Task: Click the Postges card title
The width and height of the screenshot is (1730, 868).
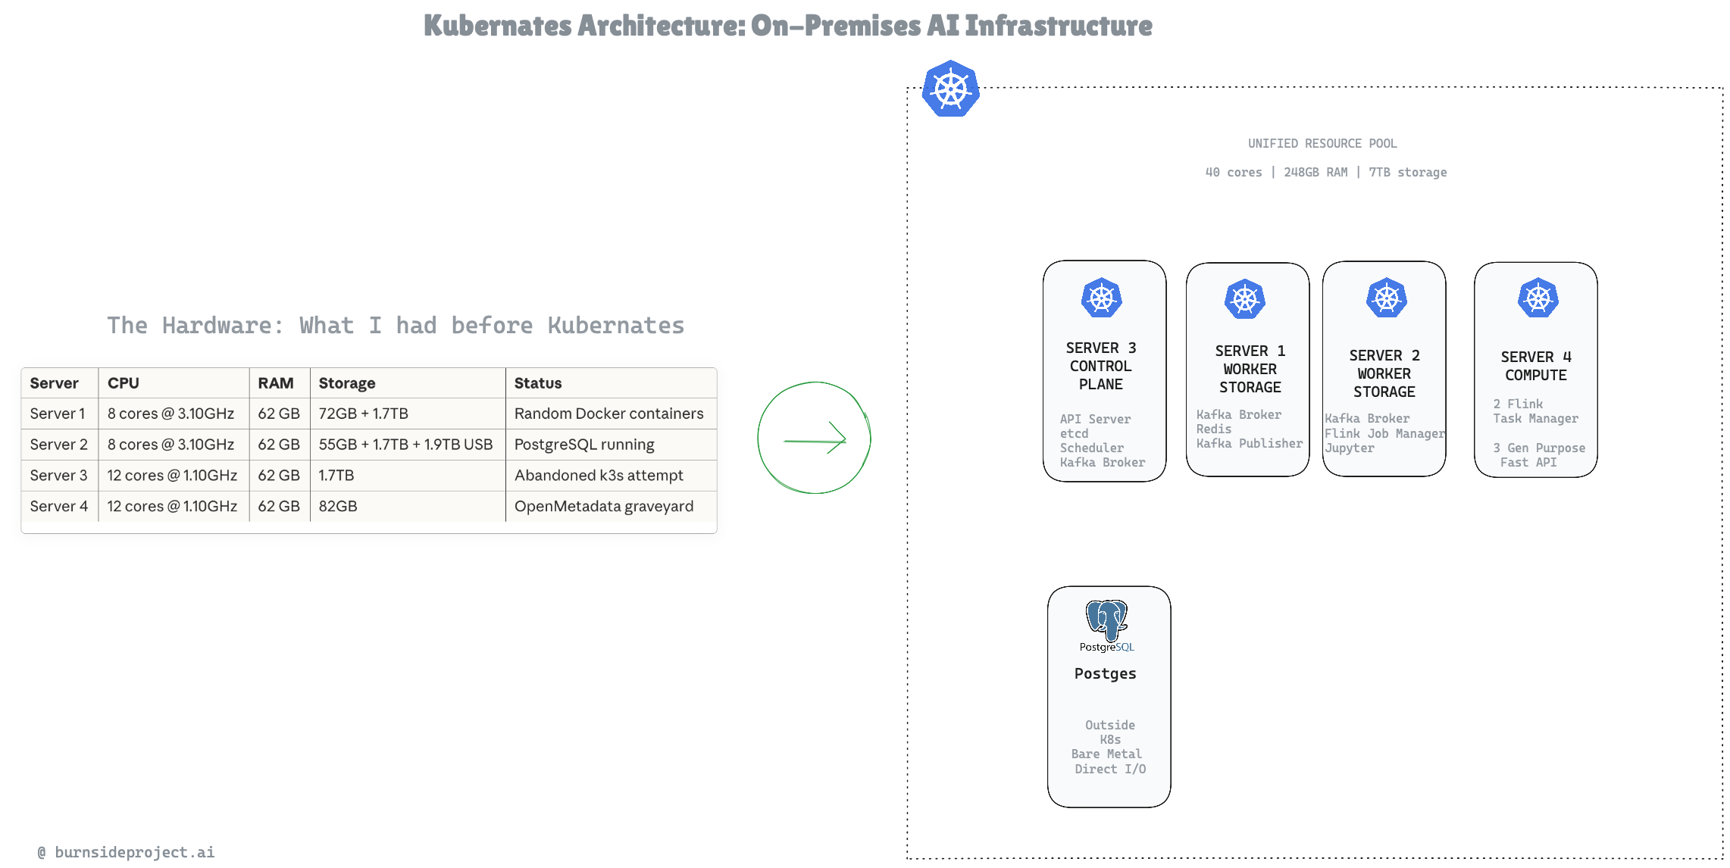Action: pos(1105,673)
